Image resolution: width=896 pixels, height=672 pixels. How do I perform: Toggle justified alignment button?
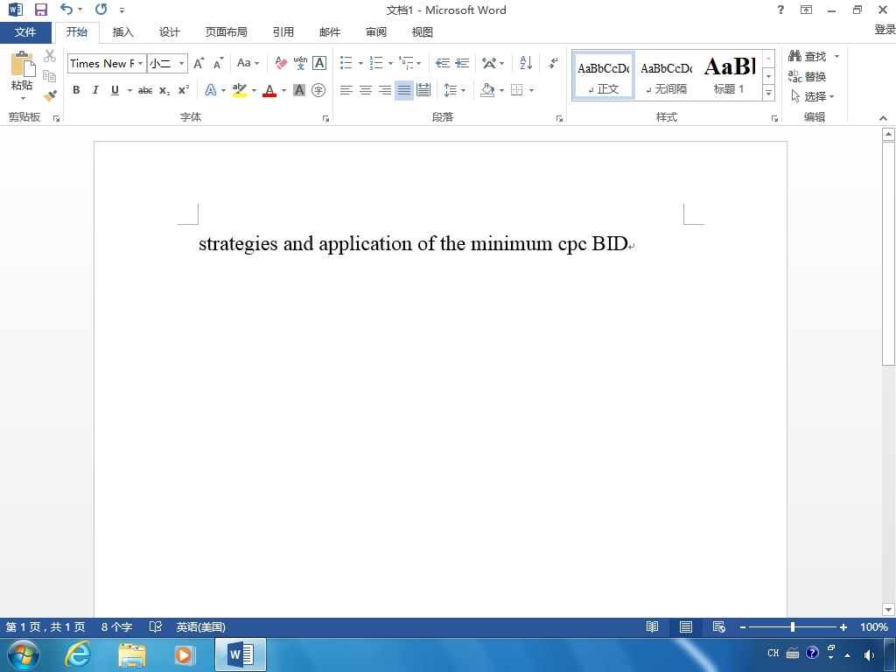(x=404, y=90)
